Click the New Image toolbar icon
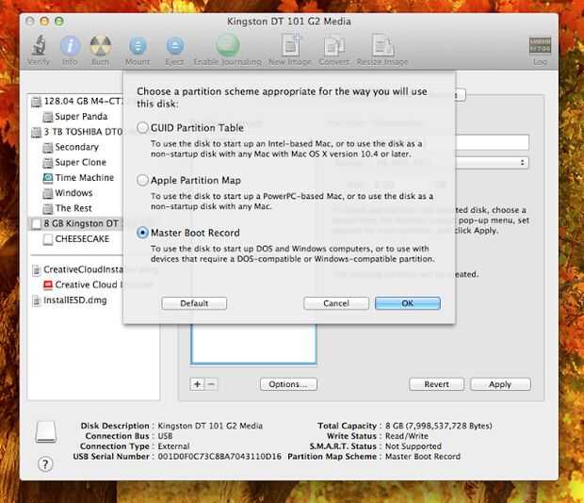584x503 pixels. pos(290,51)
